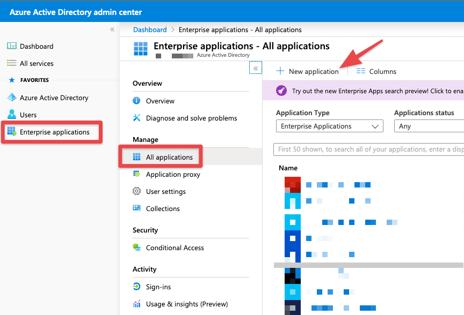The width and height of the screenshot is (464, 315).
Task: Click the Overview info icon
Action: click(x=136, y=101)
